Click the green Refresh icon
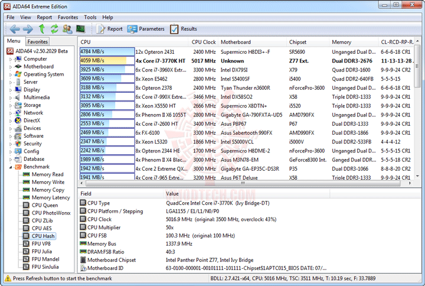 [x=54, y=29]
